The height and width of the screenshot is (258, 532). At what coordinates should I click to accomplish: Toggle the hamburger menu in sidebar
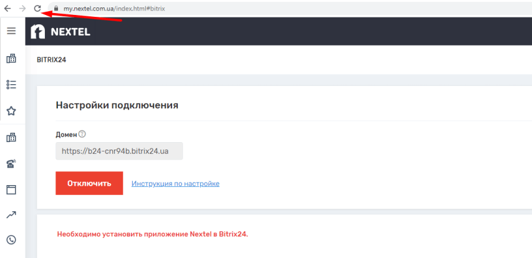11,31
